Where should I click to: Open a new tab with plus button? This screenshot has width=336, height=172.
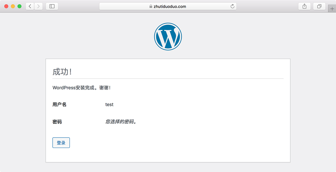point(332,9)
